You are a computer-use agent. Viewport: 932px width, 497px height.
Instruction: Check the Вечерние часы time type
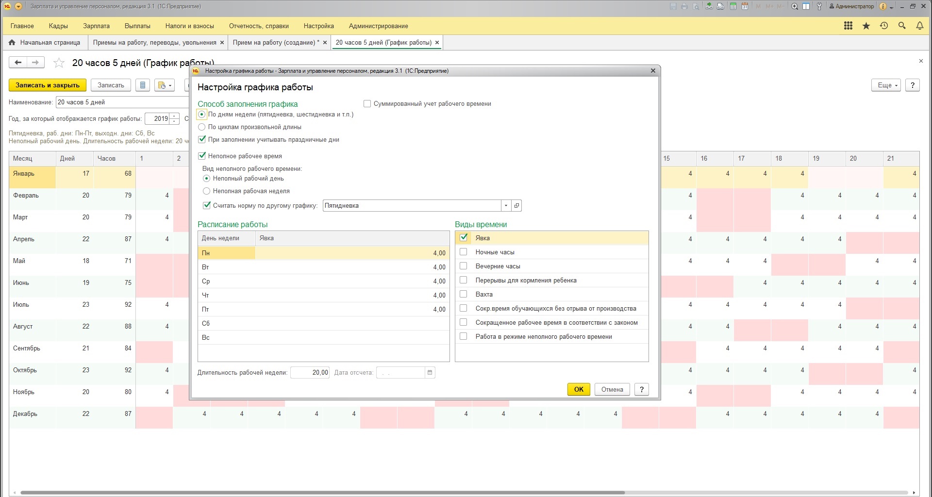[x=464, y=266]
